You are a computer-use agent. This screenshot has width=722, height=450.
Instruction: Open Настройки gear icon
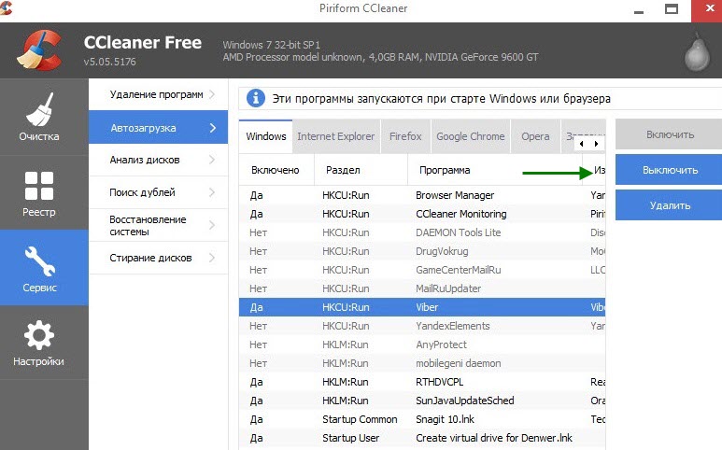click(x=39, y=335)
